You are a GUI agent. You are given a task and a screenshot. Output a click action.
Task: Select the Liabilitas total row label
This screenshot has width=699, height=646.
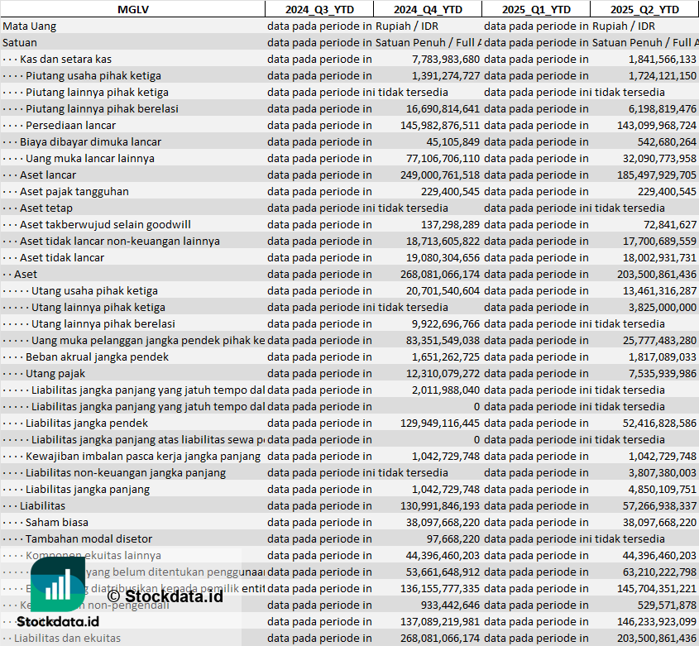[42, 505]
